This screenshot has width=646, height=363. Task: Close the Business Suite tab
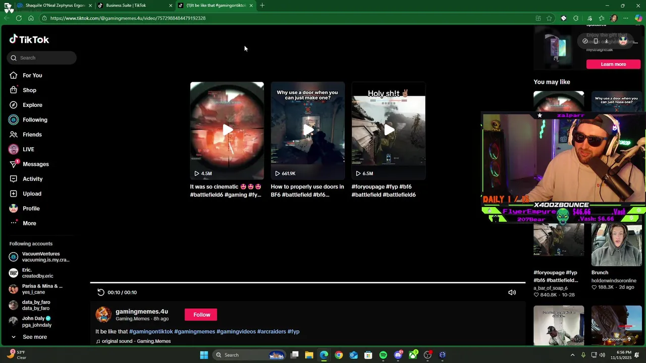point(171,6)
